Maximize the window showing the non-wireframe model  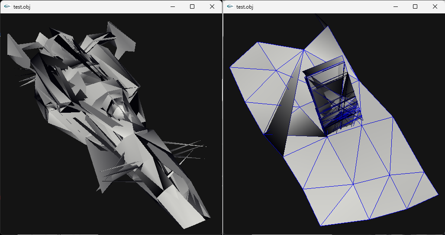pyautogui.click(x=192, y=6)
